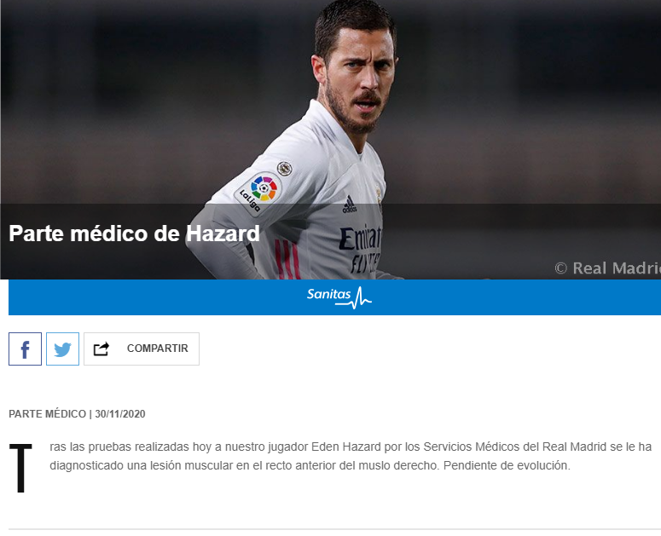Click the headline Parte médico de Hazard
Image resolution: width=661 pixels, height=536 pixels.
(134, 233)
